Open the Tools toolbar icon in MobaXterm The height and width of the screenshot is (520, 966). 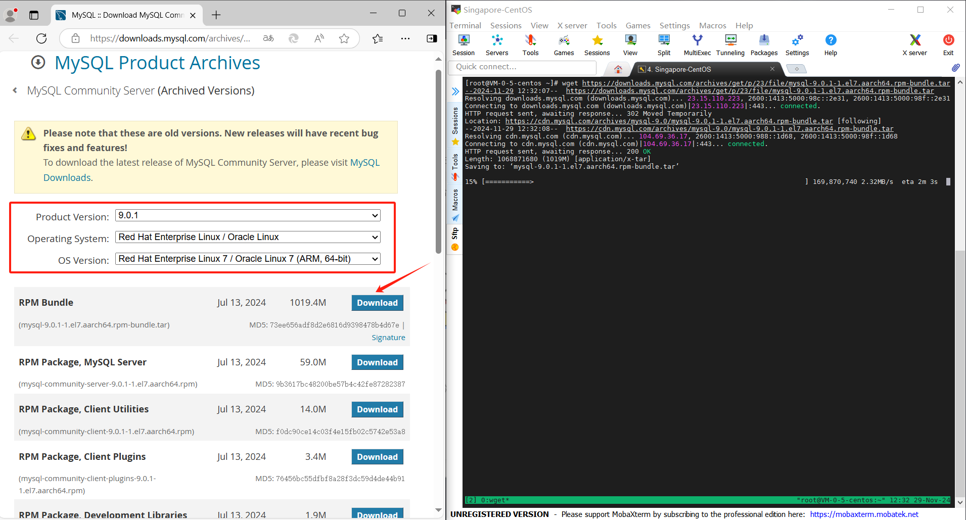[x=530, y=44]
